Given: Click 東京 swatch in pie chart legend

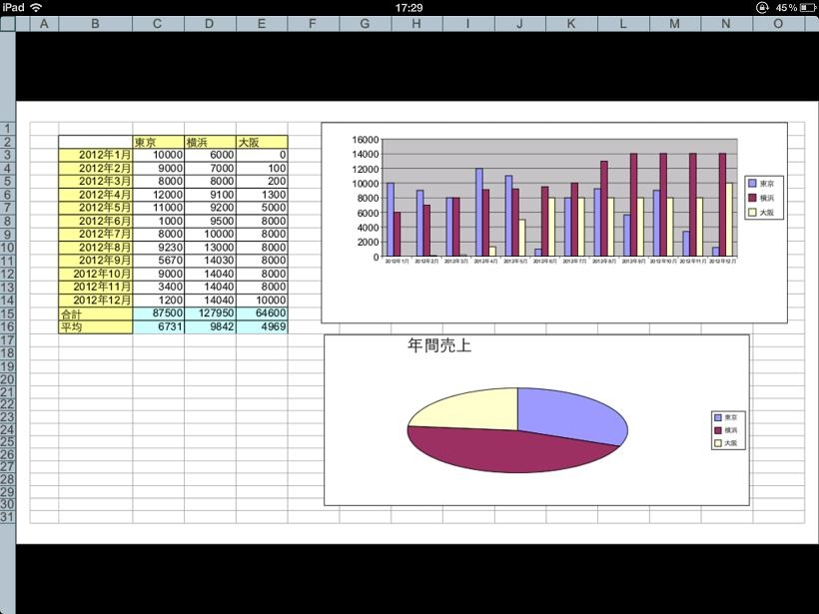Looking at the screenshot, I should 718,417.
